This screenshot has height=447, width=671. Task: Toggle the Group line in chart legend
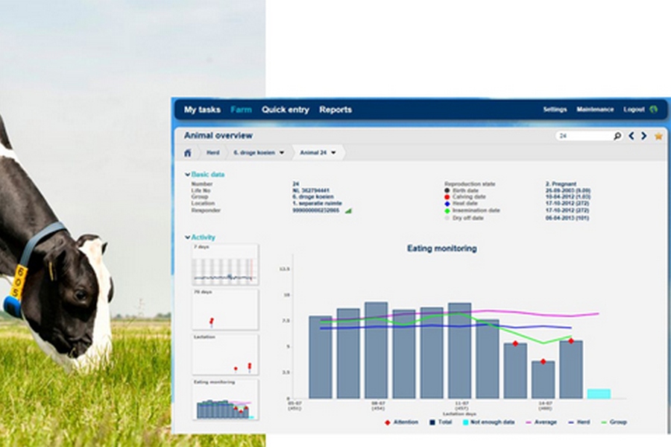[x=613, y=422]
